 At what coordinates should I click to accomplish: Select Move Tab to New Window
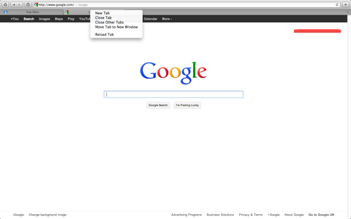[x=116, y=27]
